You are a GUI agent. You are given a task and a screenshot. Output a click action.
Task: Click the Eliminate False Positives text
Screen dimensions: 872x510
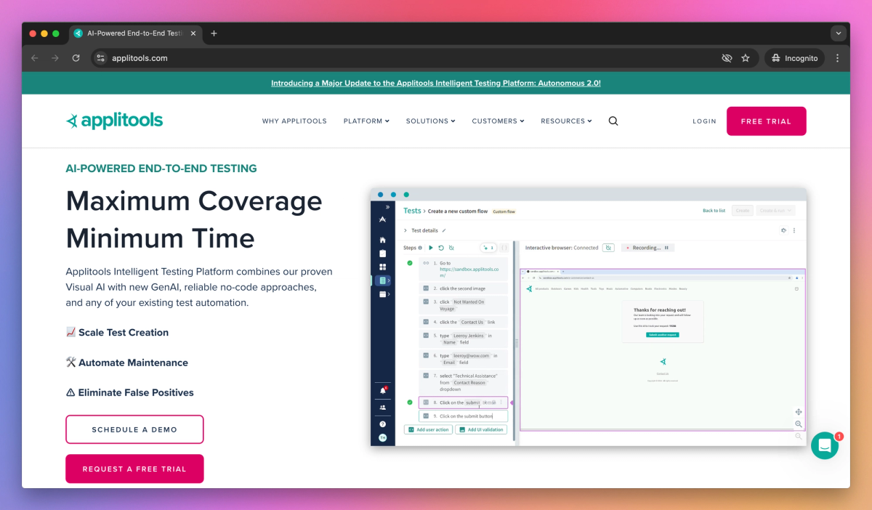point(136,393)
